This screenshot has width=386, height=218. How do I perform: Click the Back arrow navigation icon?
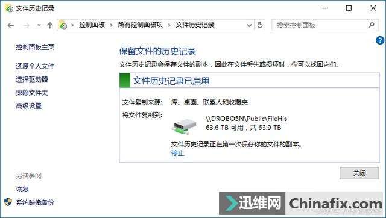click(11, 25)
